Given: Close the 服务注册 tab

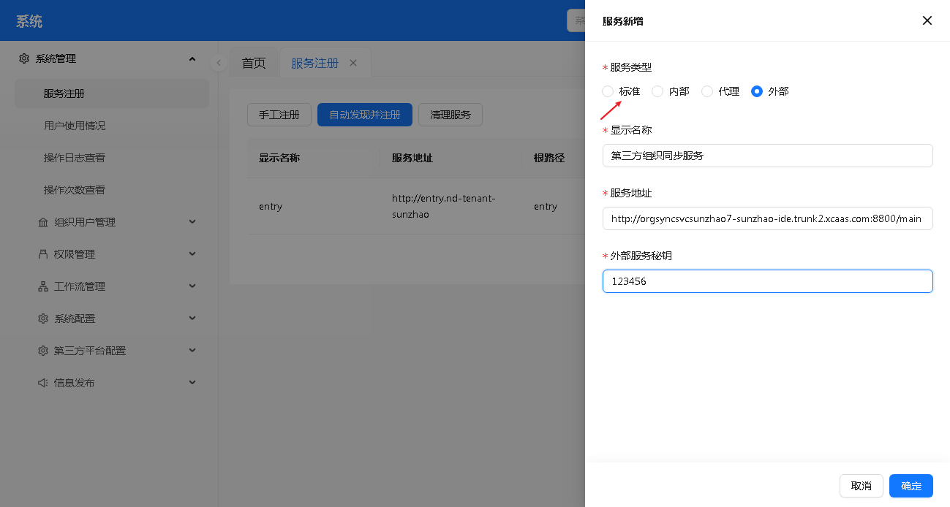Looking at the screenshot, I should [x=353, y=63].
